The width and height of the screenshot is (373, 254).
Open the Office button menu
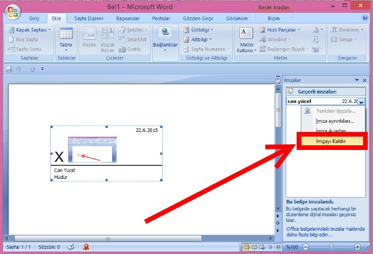(13, 12)
